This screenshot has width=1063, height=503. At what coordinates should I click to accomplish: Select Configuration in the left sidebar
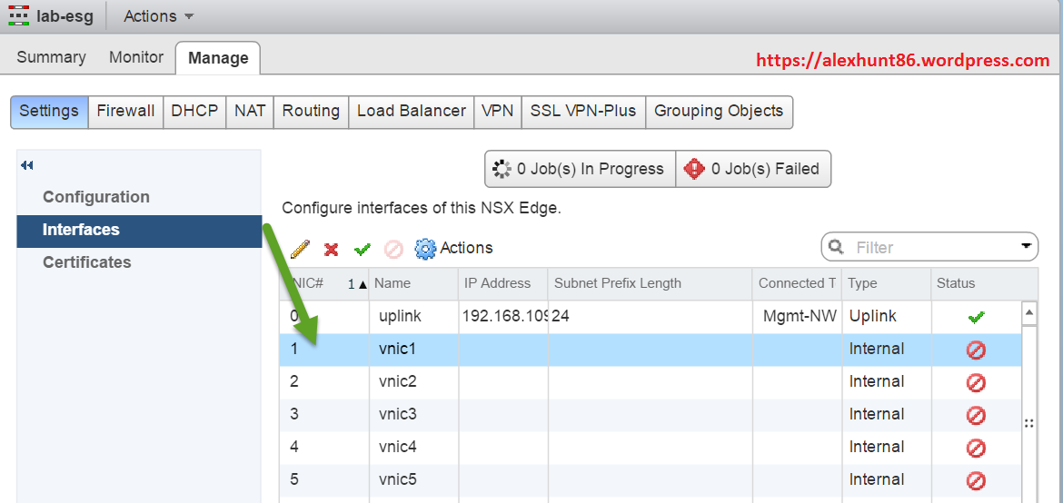(x=95, y=197)
